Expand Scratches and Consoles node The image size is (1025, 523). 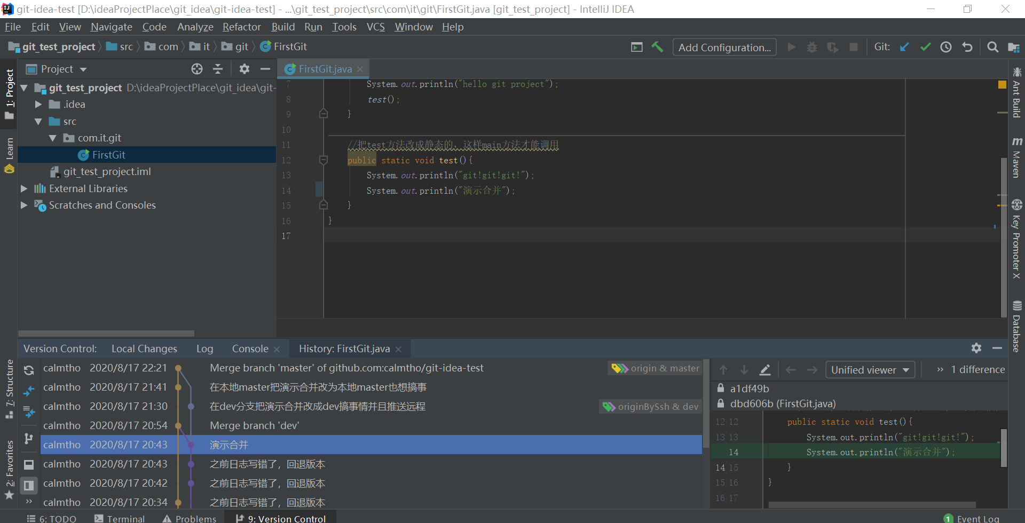[24, 205]
